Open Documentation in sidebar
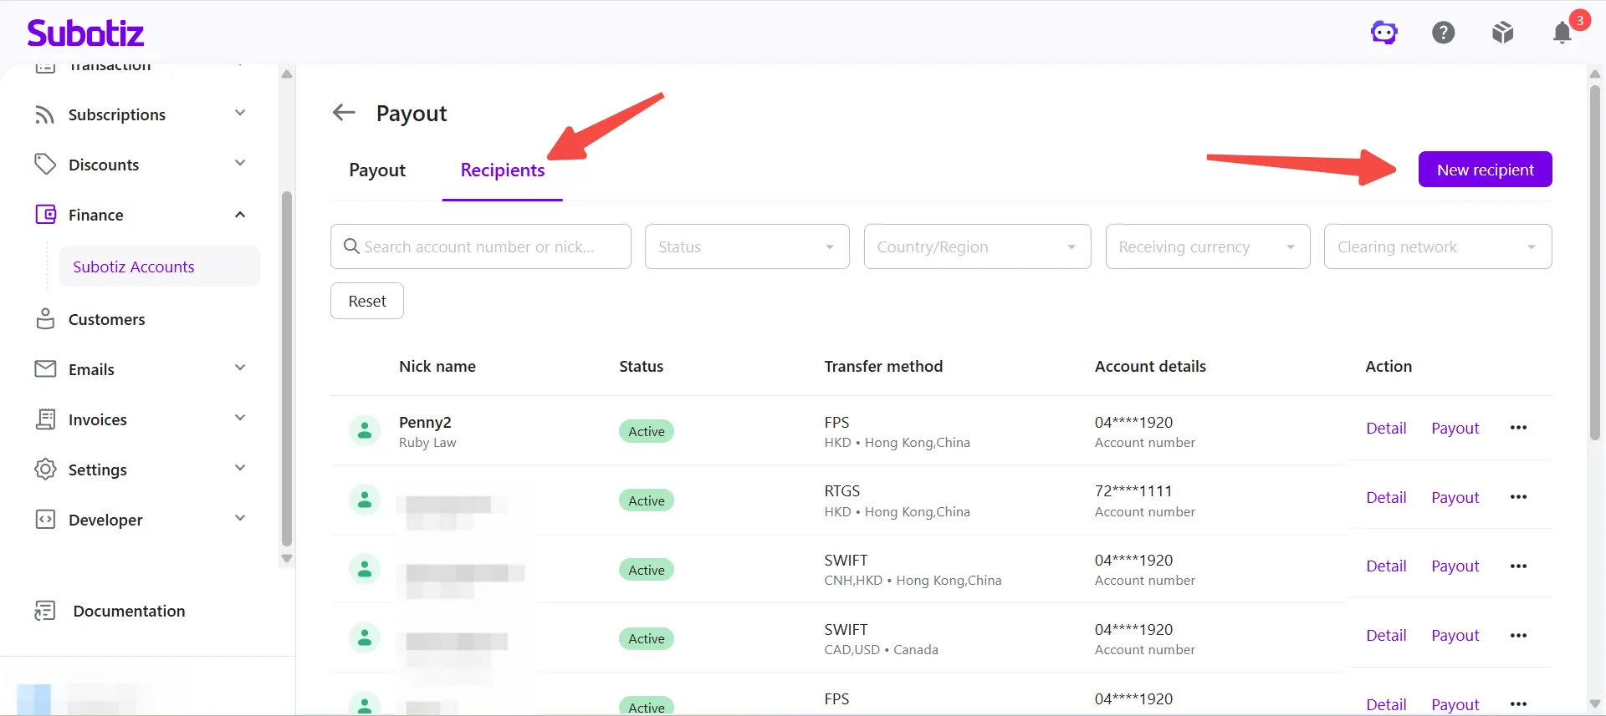Image resolution: width=1606 pixels, height=716 pixels. coord(129,611)
